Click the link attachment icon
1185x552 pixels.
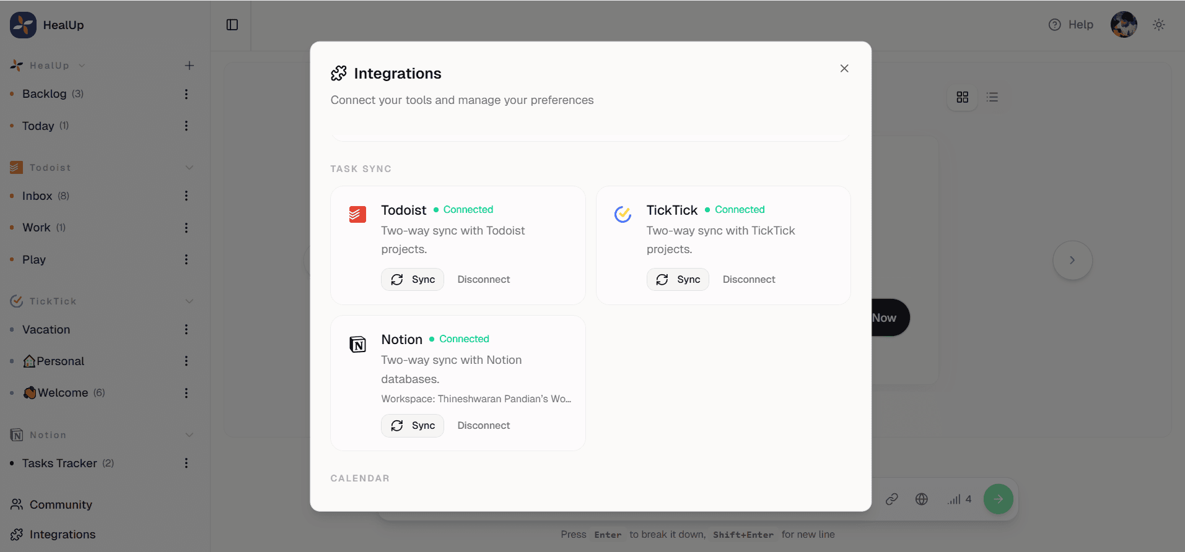tap(892, 499)
